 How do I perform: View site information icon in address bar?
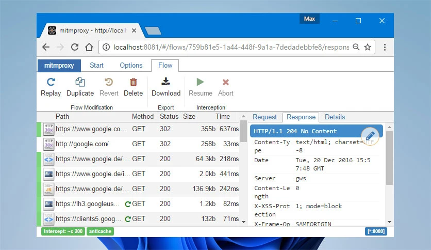point(106,47)
